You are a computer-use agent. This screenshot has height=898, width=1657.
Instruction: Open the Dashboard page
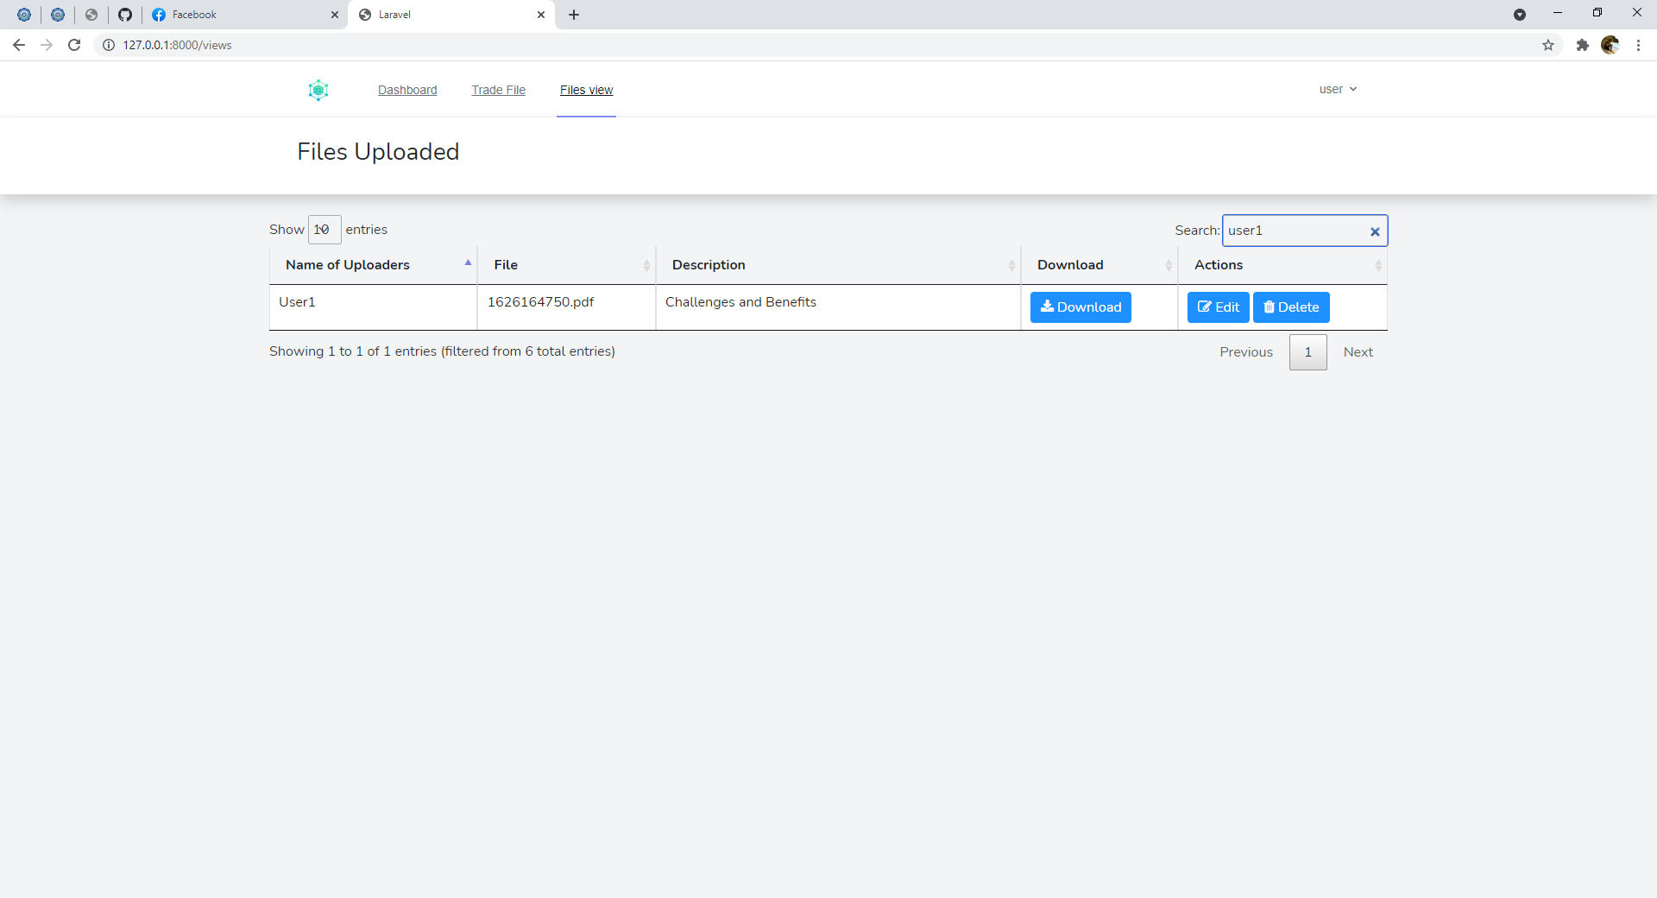[x=407, y=90]
